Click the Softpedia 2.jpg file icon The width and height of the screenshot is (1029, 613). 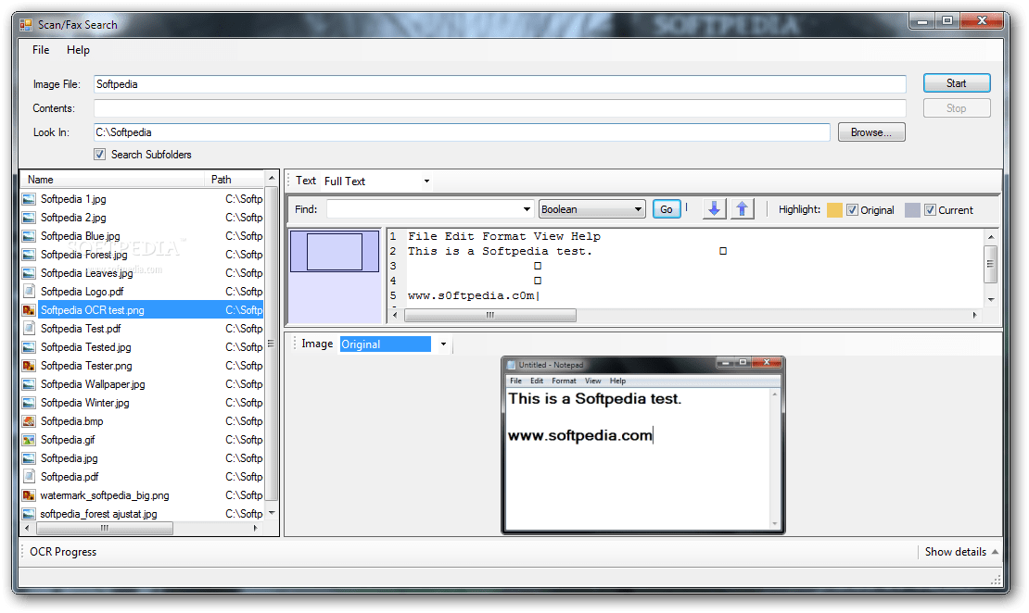[x=29, y=217]
